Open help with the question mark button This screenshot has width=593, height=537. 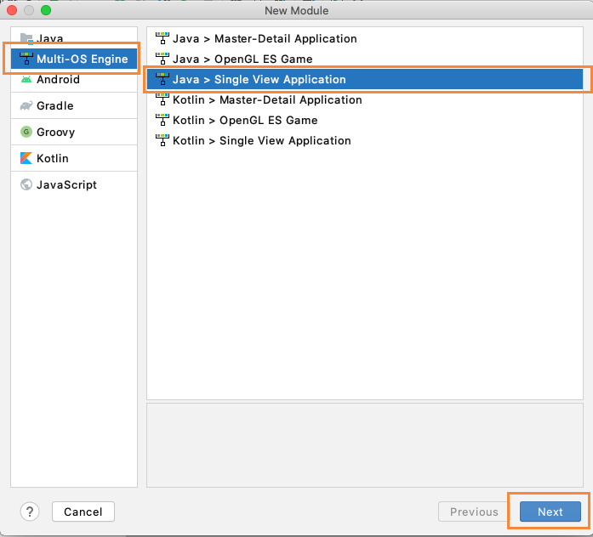point(30,512)
